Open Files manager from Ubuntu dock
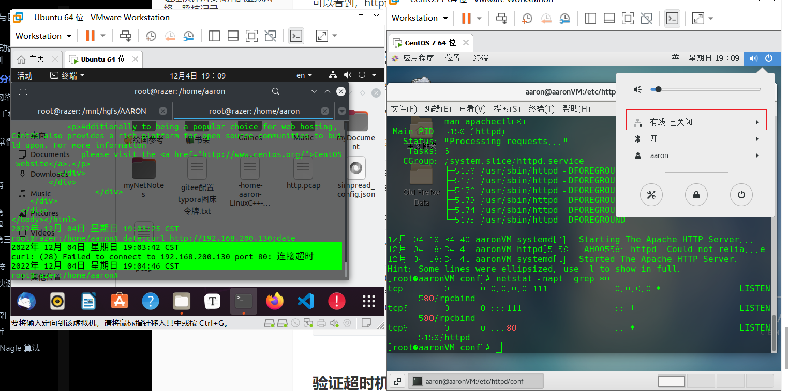 [182, 301]
